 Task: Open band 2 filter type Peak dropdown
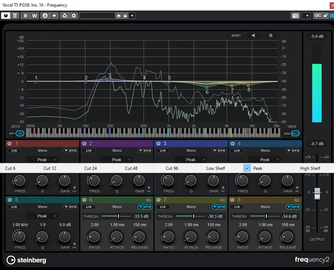pyautogui.click(x=116, y=160)
